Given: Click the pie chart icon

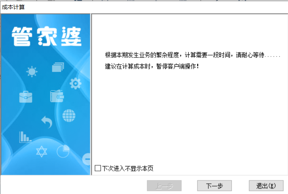Looking at the screenshot, I should (x=63, y=151).
